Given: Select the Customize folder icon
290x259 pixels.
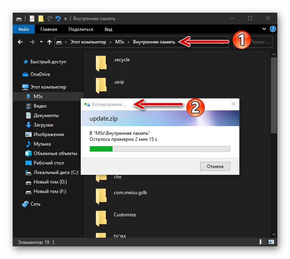Looking at the screenshot, I should 101,218.
